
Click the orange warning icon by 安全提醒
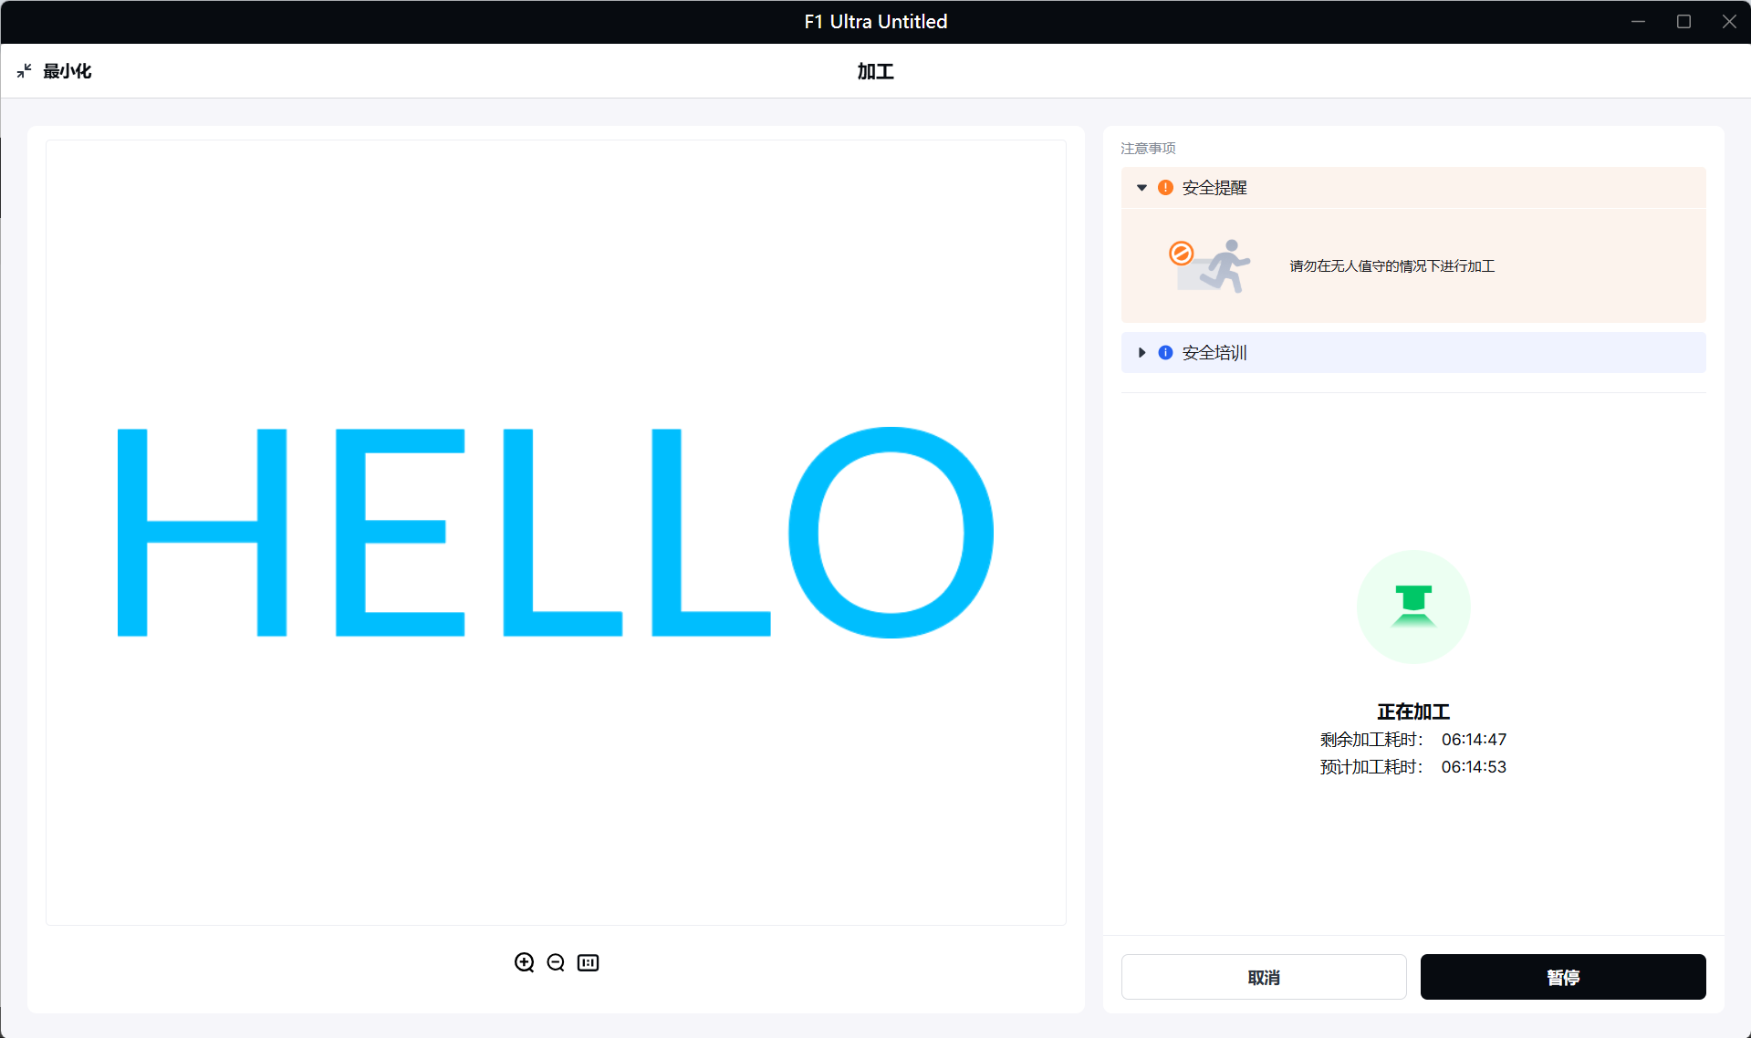(x=1165, y=188)
